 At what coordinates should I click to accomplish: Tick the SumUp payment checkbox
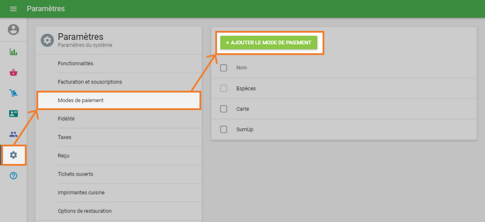[x=224, y=129]
